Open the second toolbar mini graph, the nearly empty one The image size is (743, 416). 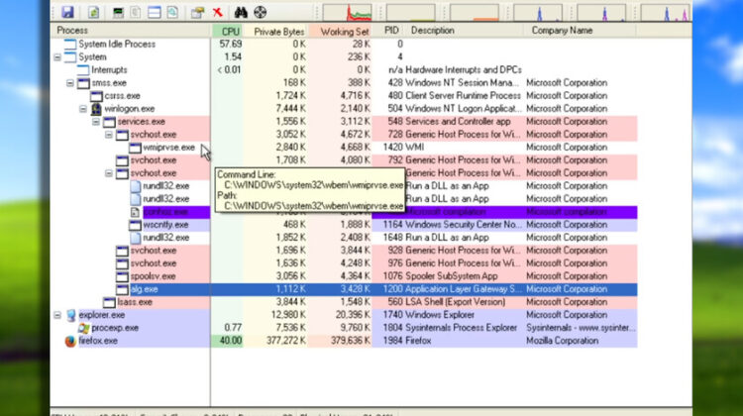411,12
